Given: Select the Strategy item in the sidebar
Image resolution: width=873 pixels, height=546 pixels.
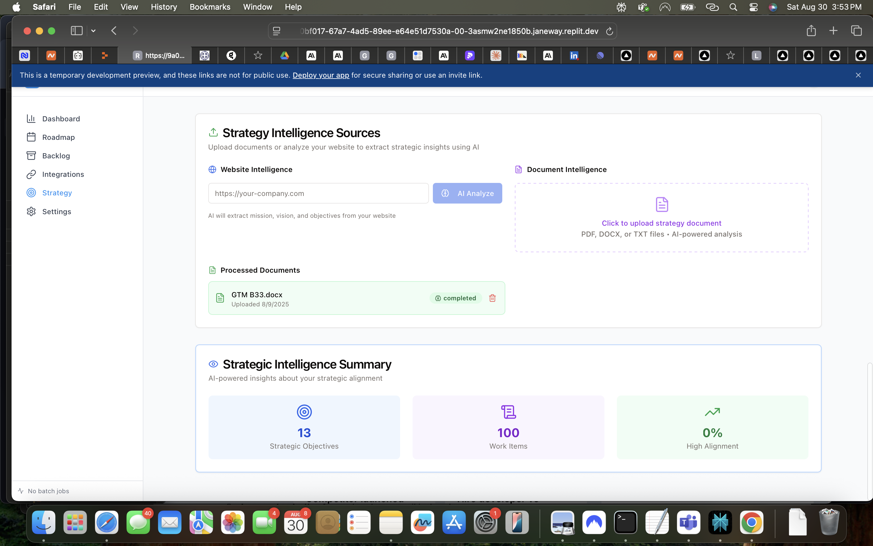Looking at the screenshot, I should (57, 193).
